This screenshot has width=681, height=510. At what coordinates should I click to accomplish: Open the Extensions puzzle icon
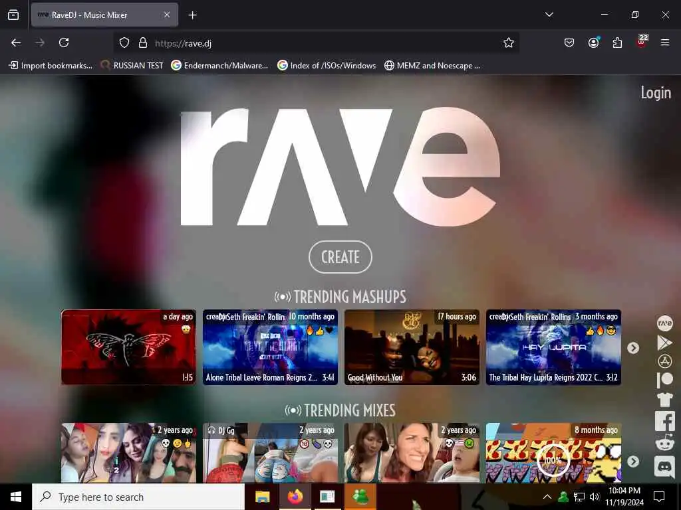click(617, 42)
